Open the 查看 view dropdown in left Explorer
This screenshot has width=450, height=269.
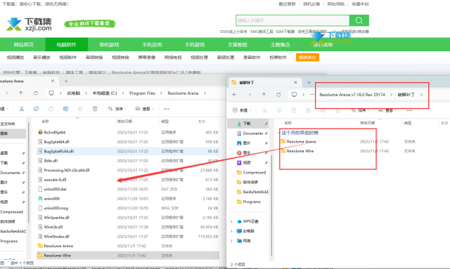click(x=145, y=109)
